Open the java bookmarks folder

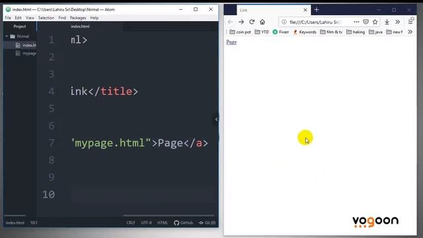coord(375,32)
